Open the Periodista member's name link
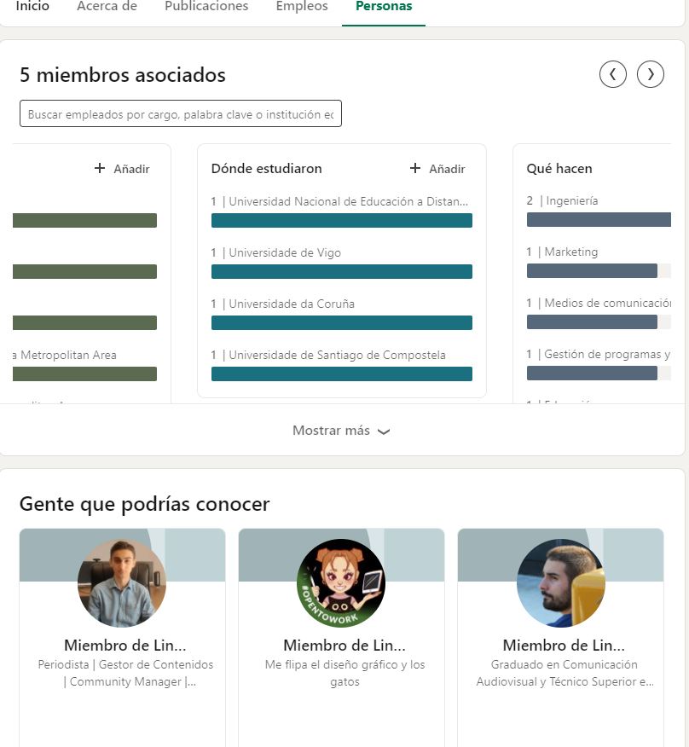Viewport: 689px width, 747px height. click(124, 645)
